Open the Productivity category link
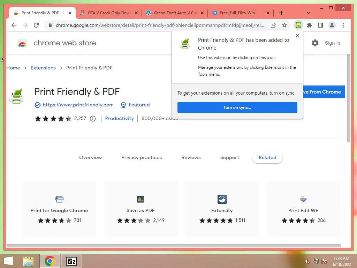Screen dimensions: 357x268 coord(119,119)
